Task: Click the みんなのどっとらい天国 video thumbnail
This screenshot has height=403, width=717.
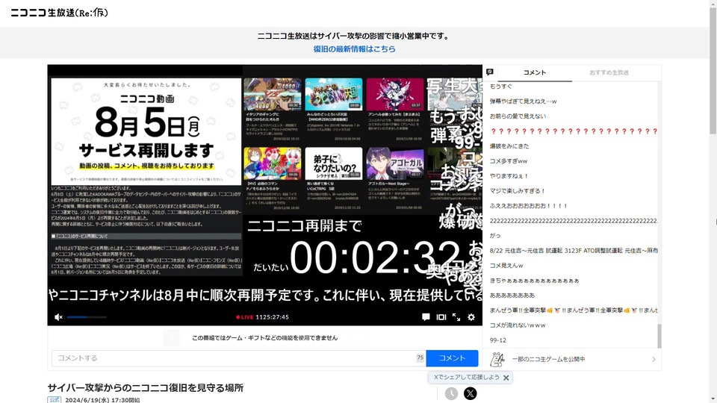Action: pos(333,94)
